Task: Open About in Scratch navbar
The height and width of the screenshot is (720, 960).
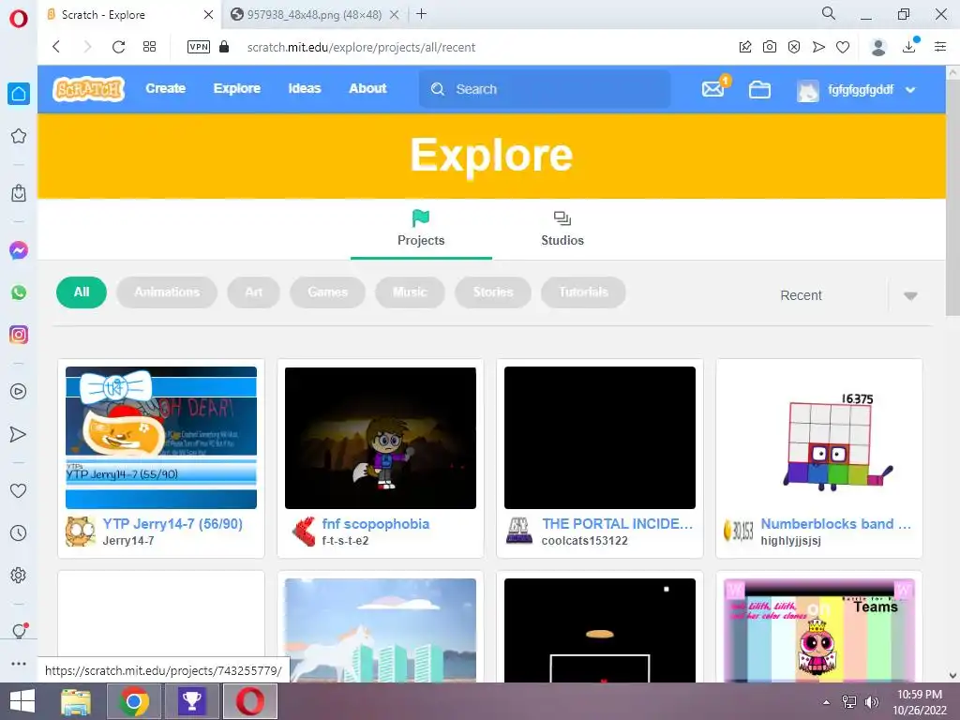Action: click(x=367, y=89)
